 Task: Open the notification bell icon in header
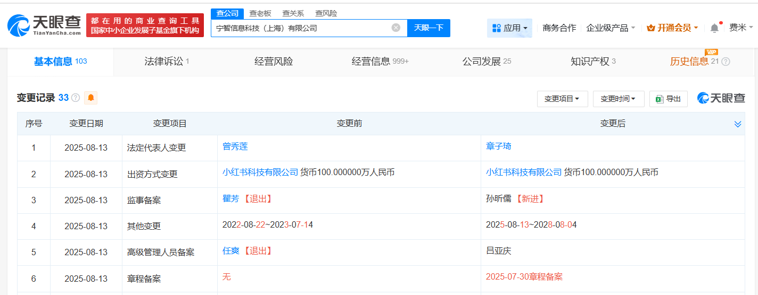(x=714, y=28)
